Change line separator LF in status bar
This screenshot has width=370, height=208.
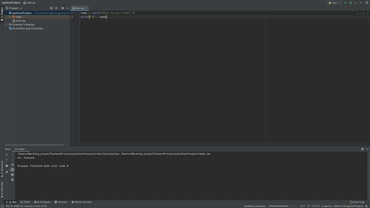pyautogui.click(x=309, y=206)
